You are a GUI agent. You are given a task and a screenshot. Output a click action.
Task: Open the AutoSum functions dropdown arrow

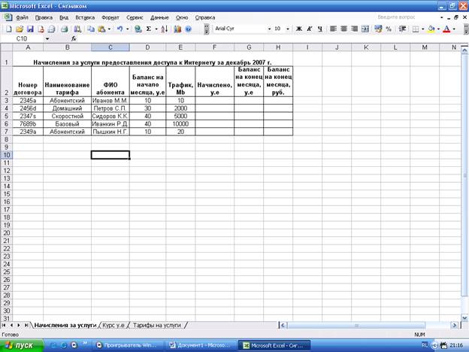tap(156, 29)
